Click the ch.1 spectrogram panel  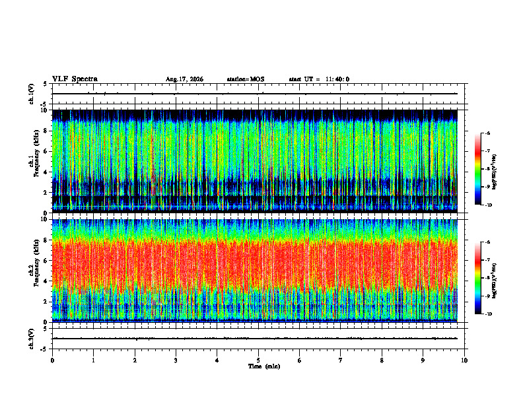coord(254,161)
